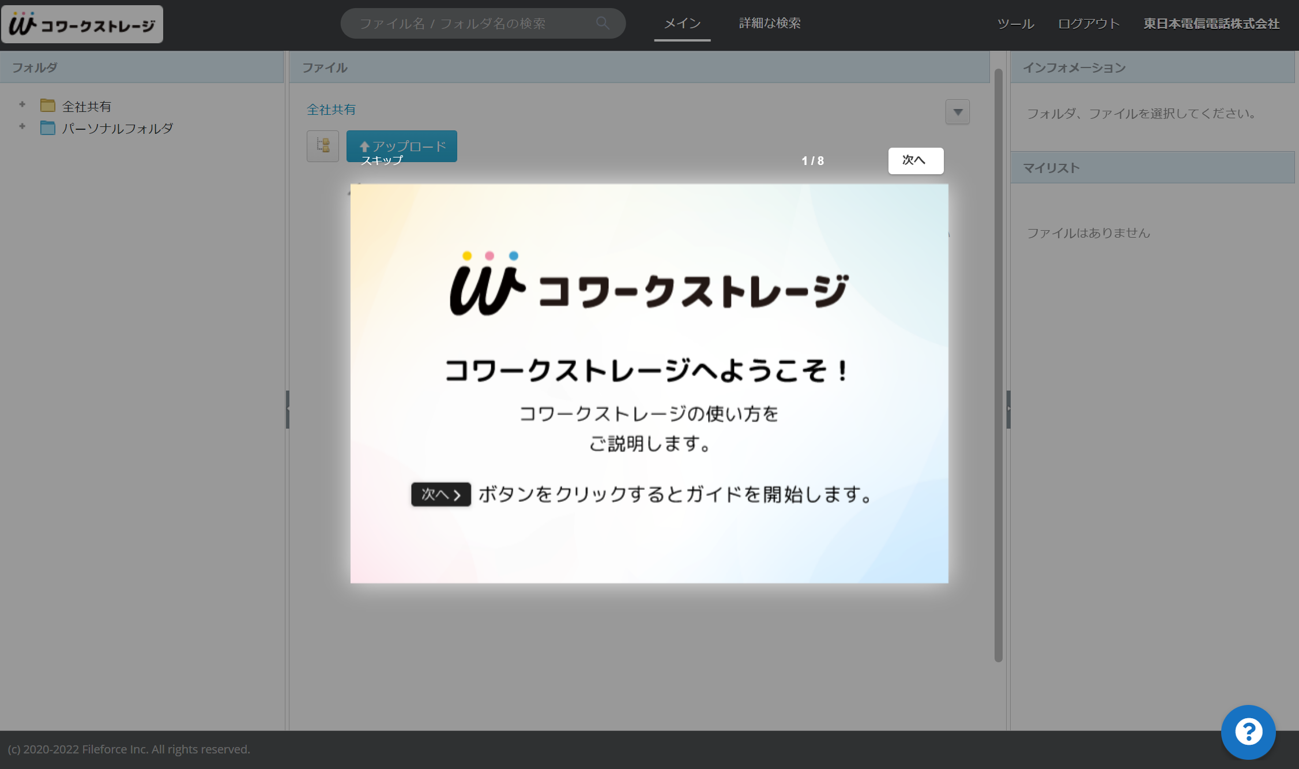The height and width of the screenshot is (769, 1299).
Task: Click ログアウト in the header
Action: point(1089,24)
